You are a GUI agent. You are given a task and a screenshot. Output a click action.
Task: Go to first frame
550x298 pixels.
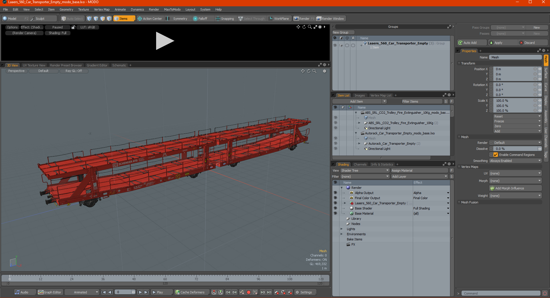point(104,292)
